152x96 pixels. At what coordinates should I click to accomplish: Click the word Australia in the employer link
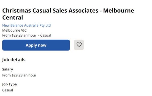(31, 26)
